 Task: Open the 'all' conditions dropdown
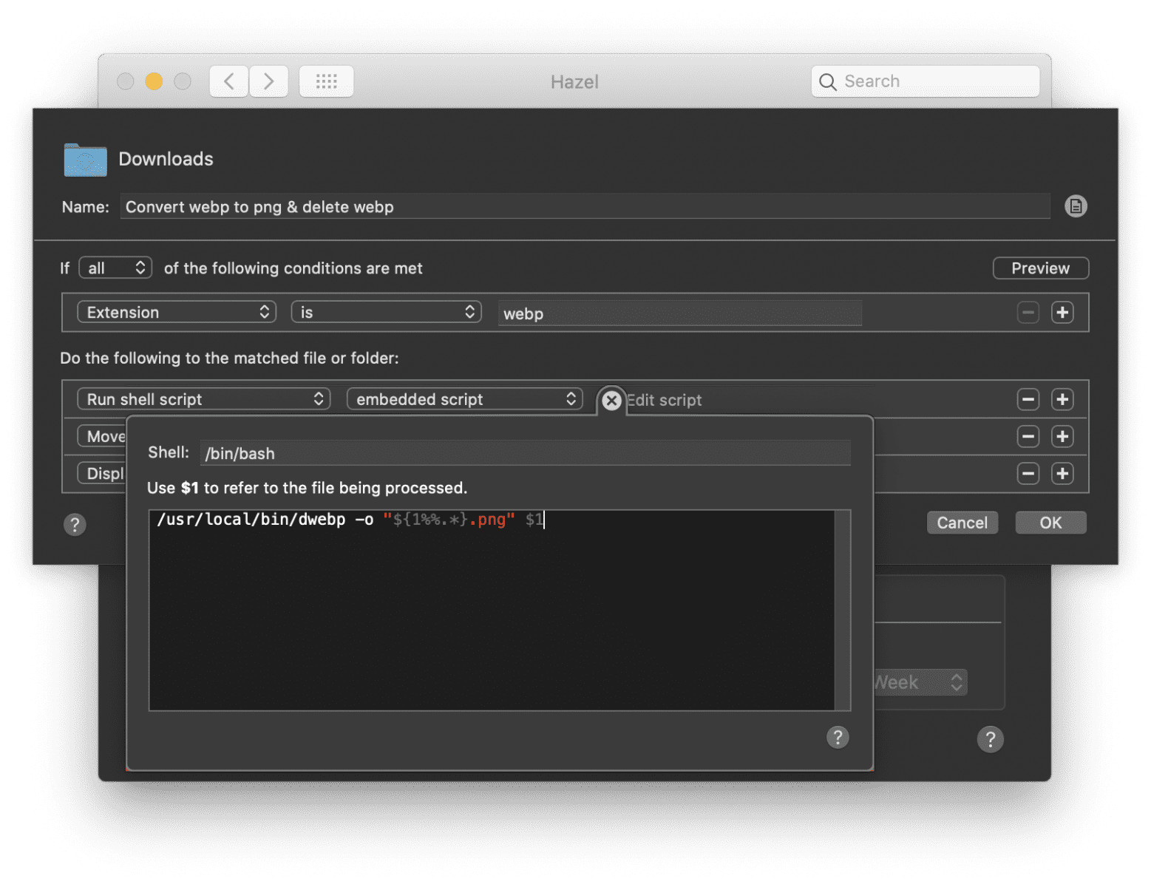(x=115, y=268)
